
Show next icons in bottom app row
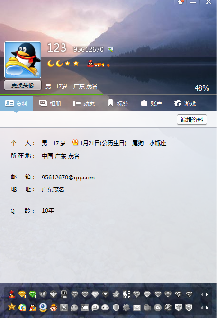tap(207, 308)
